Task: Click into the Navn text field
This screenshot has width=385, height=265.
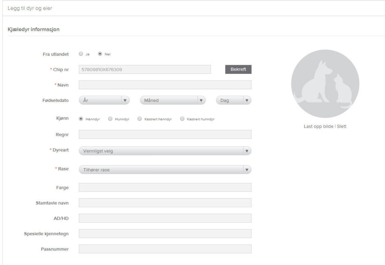Action: tap(165, 85)
